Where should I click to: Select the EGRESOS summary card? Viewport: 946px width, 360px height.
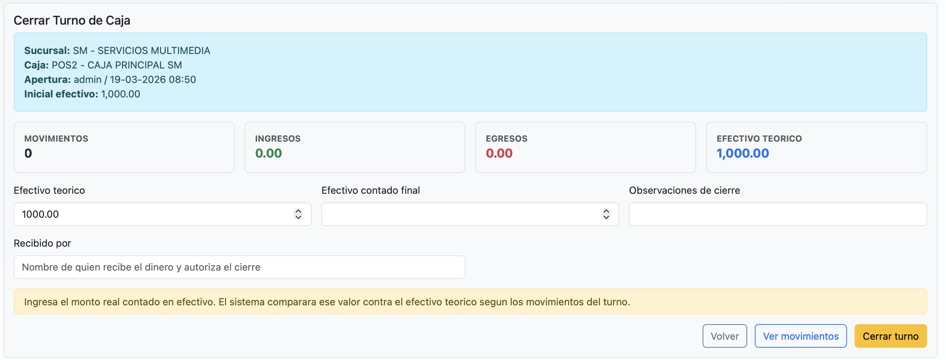pos(585,147)
